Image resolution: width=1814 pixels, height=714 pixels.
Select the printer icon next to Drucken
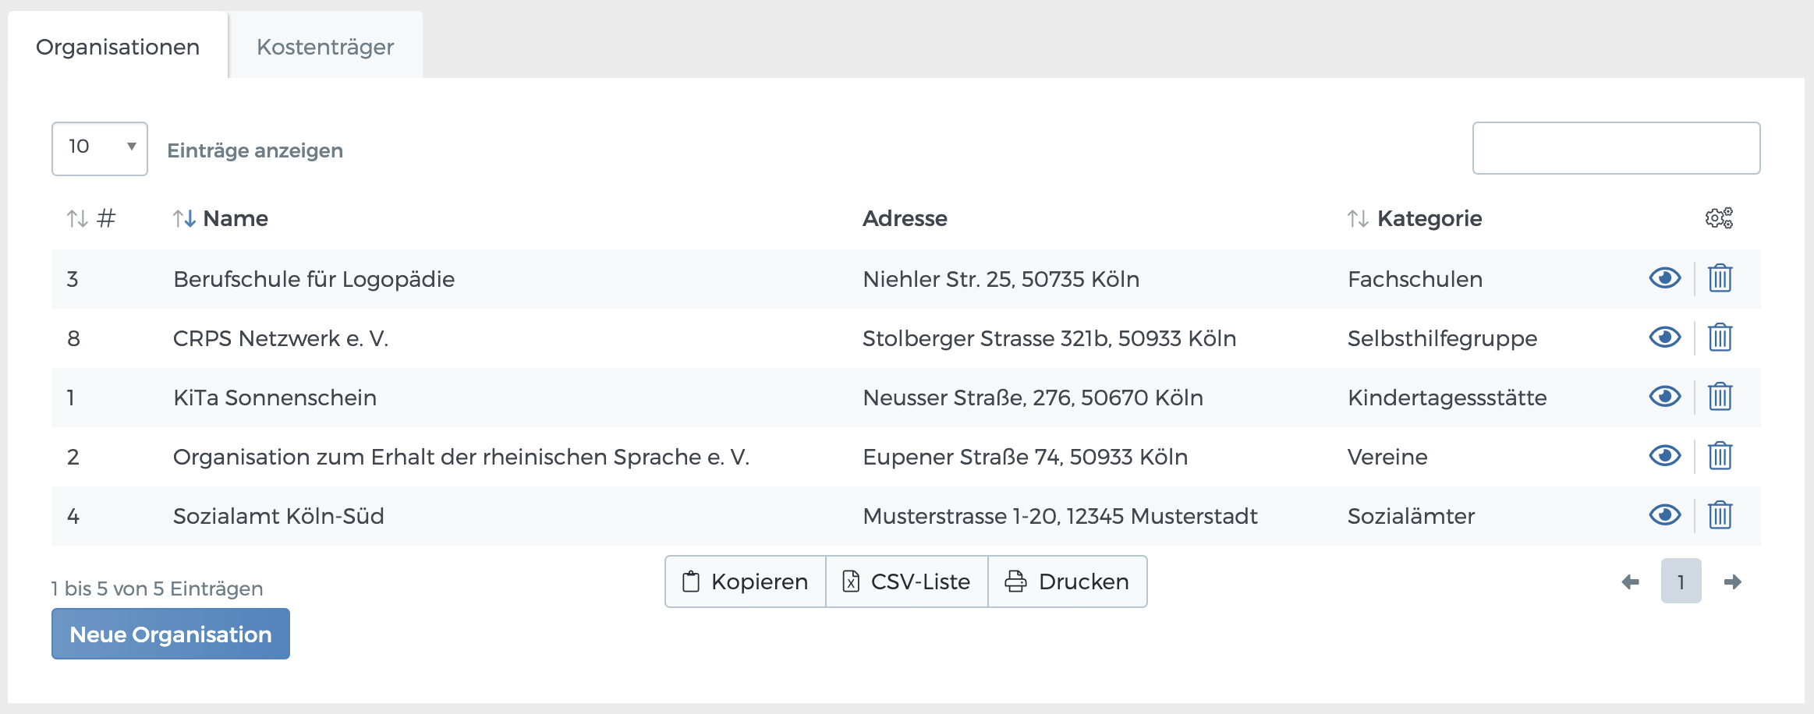click(1015, 581)
